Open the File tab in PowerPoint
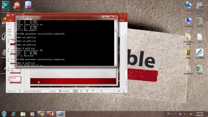 pyautogui.click(x=10, y=20)
